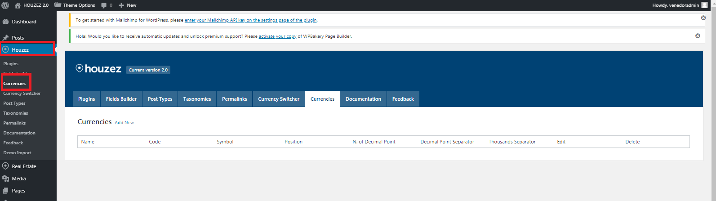Click the Houzez sidebar icon
Image resolution: width=716 pixels, height=201 pixels.
pyautogui.click(x=5, y=49)
